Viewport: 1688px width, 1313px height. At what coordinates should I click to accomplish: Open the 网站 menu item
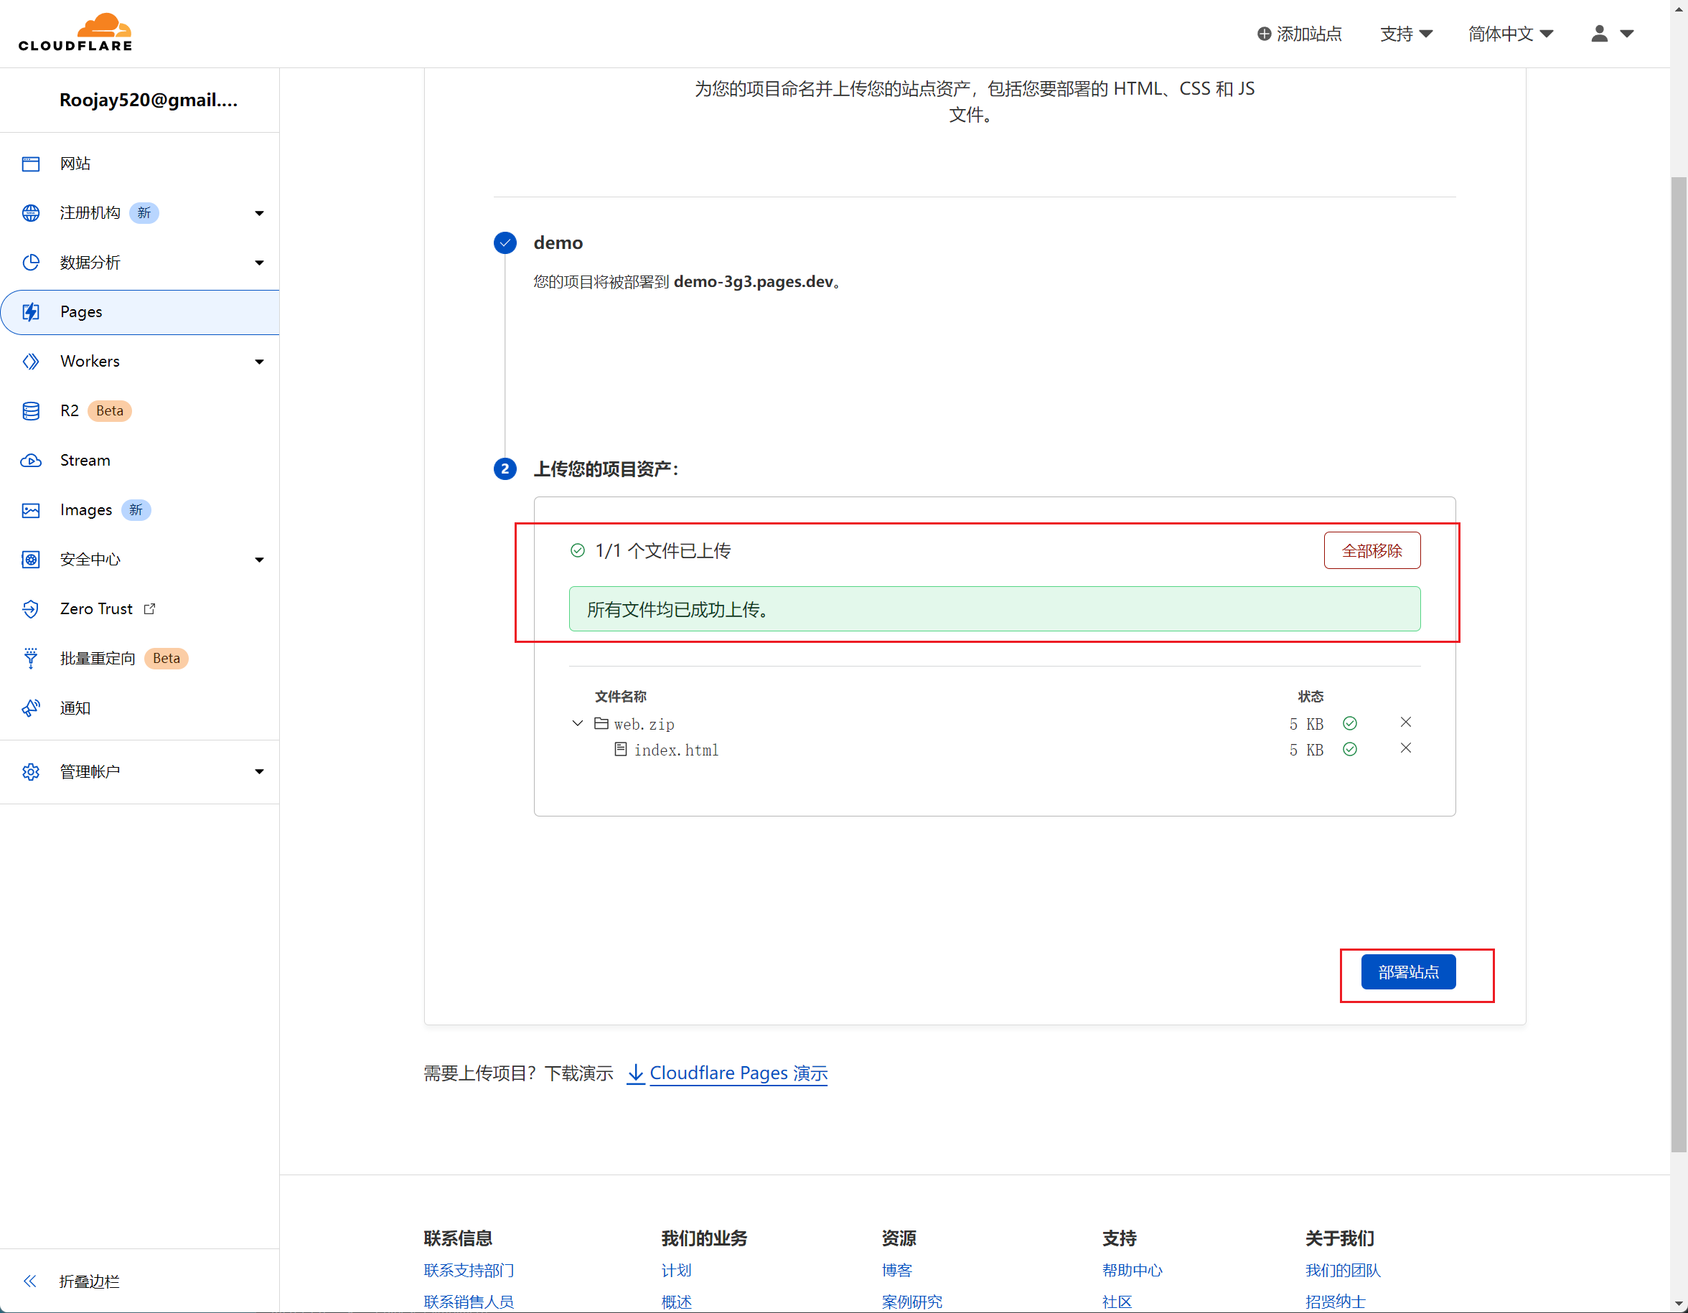(75, 164)
